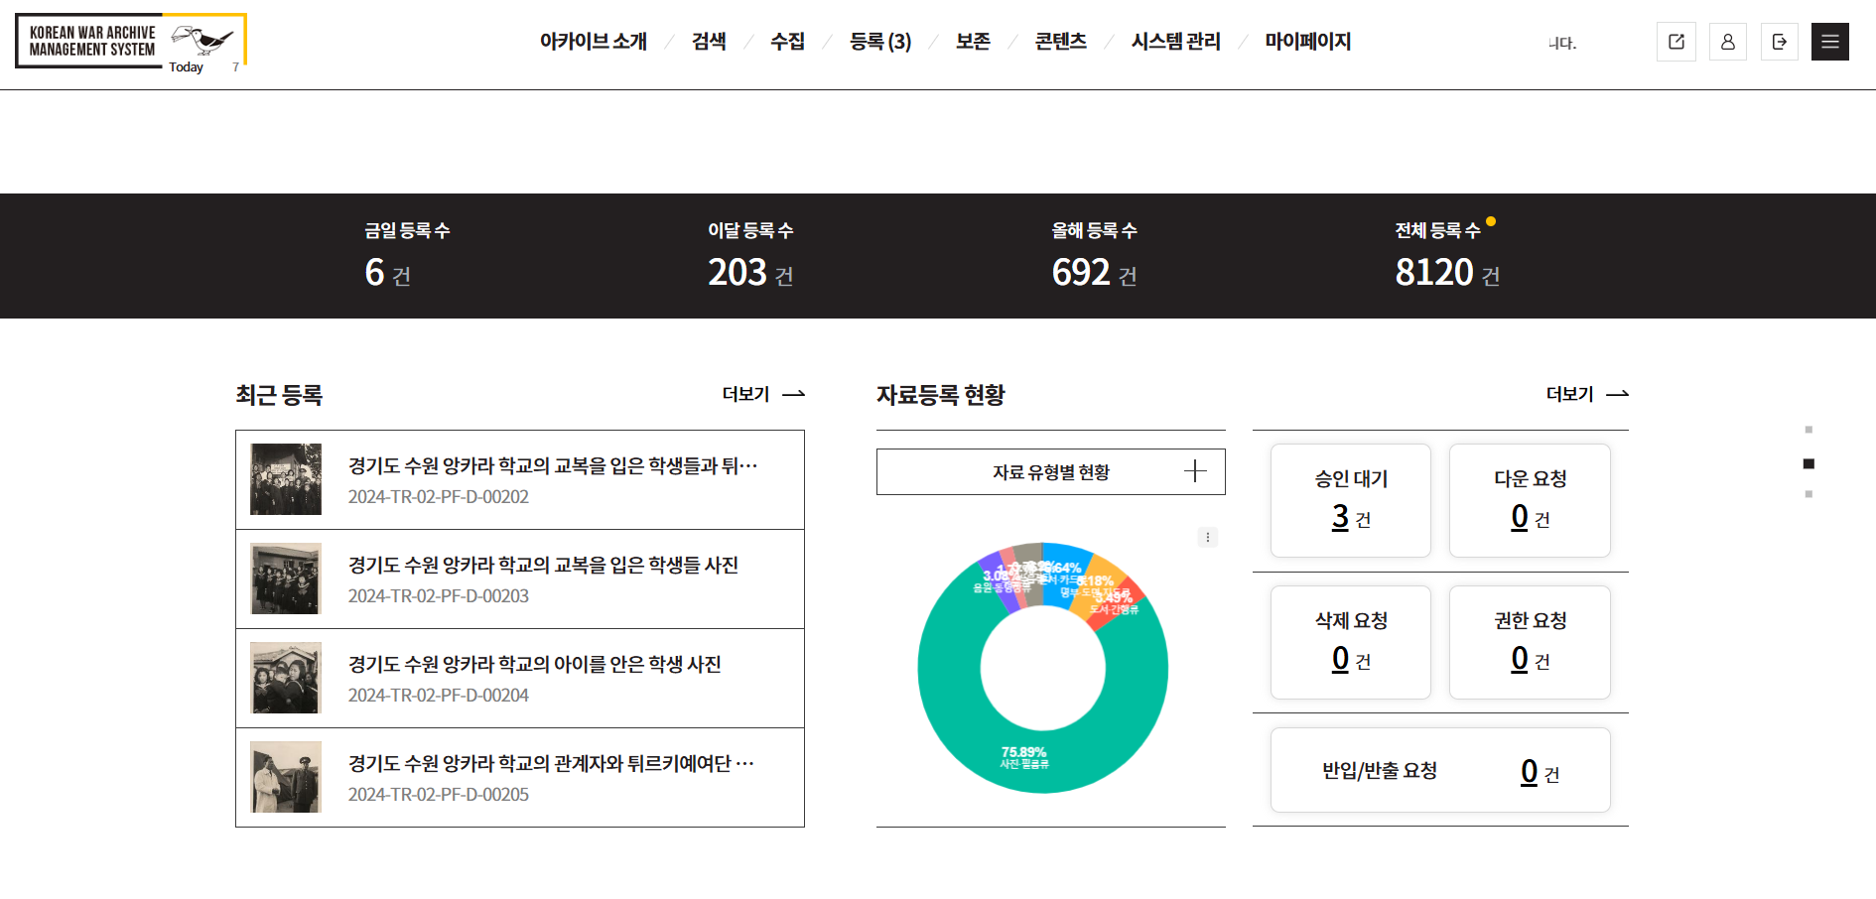Open the external link icon in the header
The image size is (1876, 899).
tap(1675, 41)
